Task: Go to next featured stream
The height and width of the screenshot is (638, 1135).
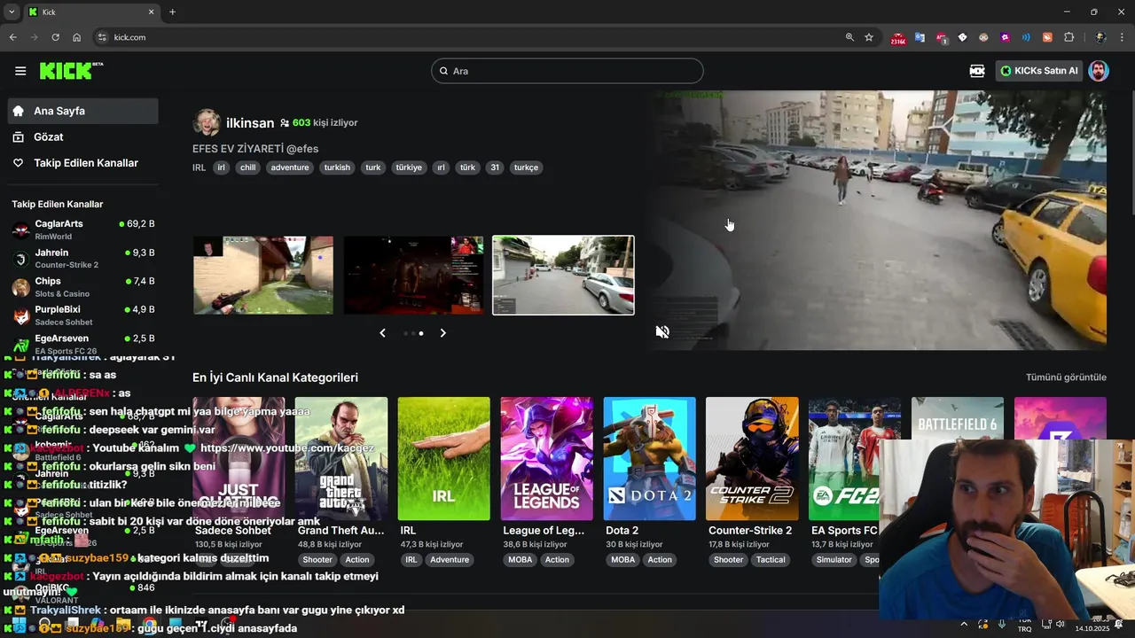Action: coord(443,333)
